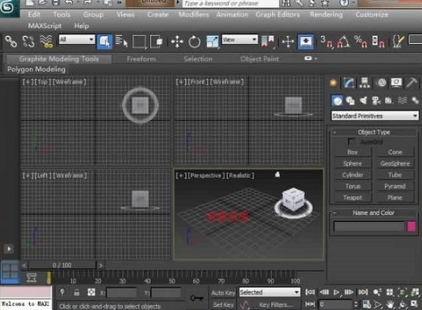Toggle 3D Snaps
The image size is (422, 310).
[x=327, y=42]
